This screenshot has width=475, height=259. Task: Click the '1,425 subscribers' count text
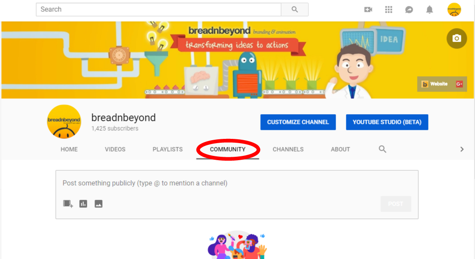tap(115, 129)
